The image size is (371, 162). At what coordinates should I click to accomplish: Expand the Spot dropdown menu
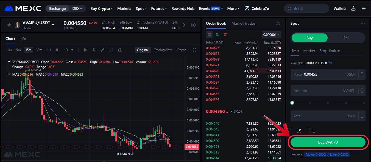[x=141, y=8]
